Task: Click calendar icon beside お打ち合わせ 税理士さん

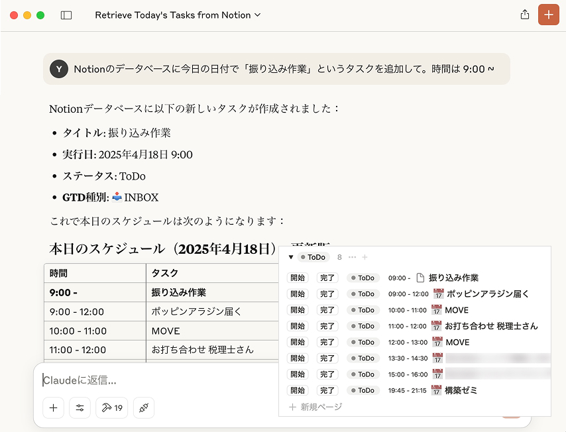Action: pos(436,326)
